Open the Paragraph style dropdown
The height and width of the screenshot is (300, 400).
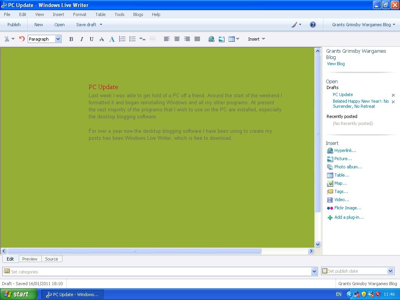(x=45, y=39)
